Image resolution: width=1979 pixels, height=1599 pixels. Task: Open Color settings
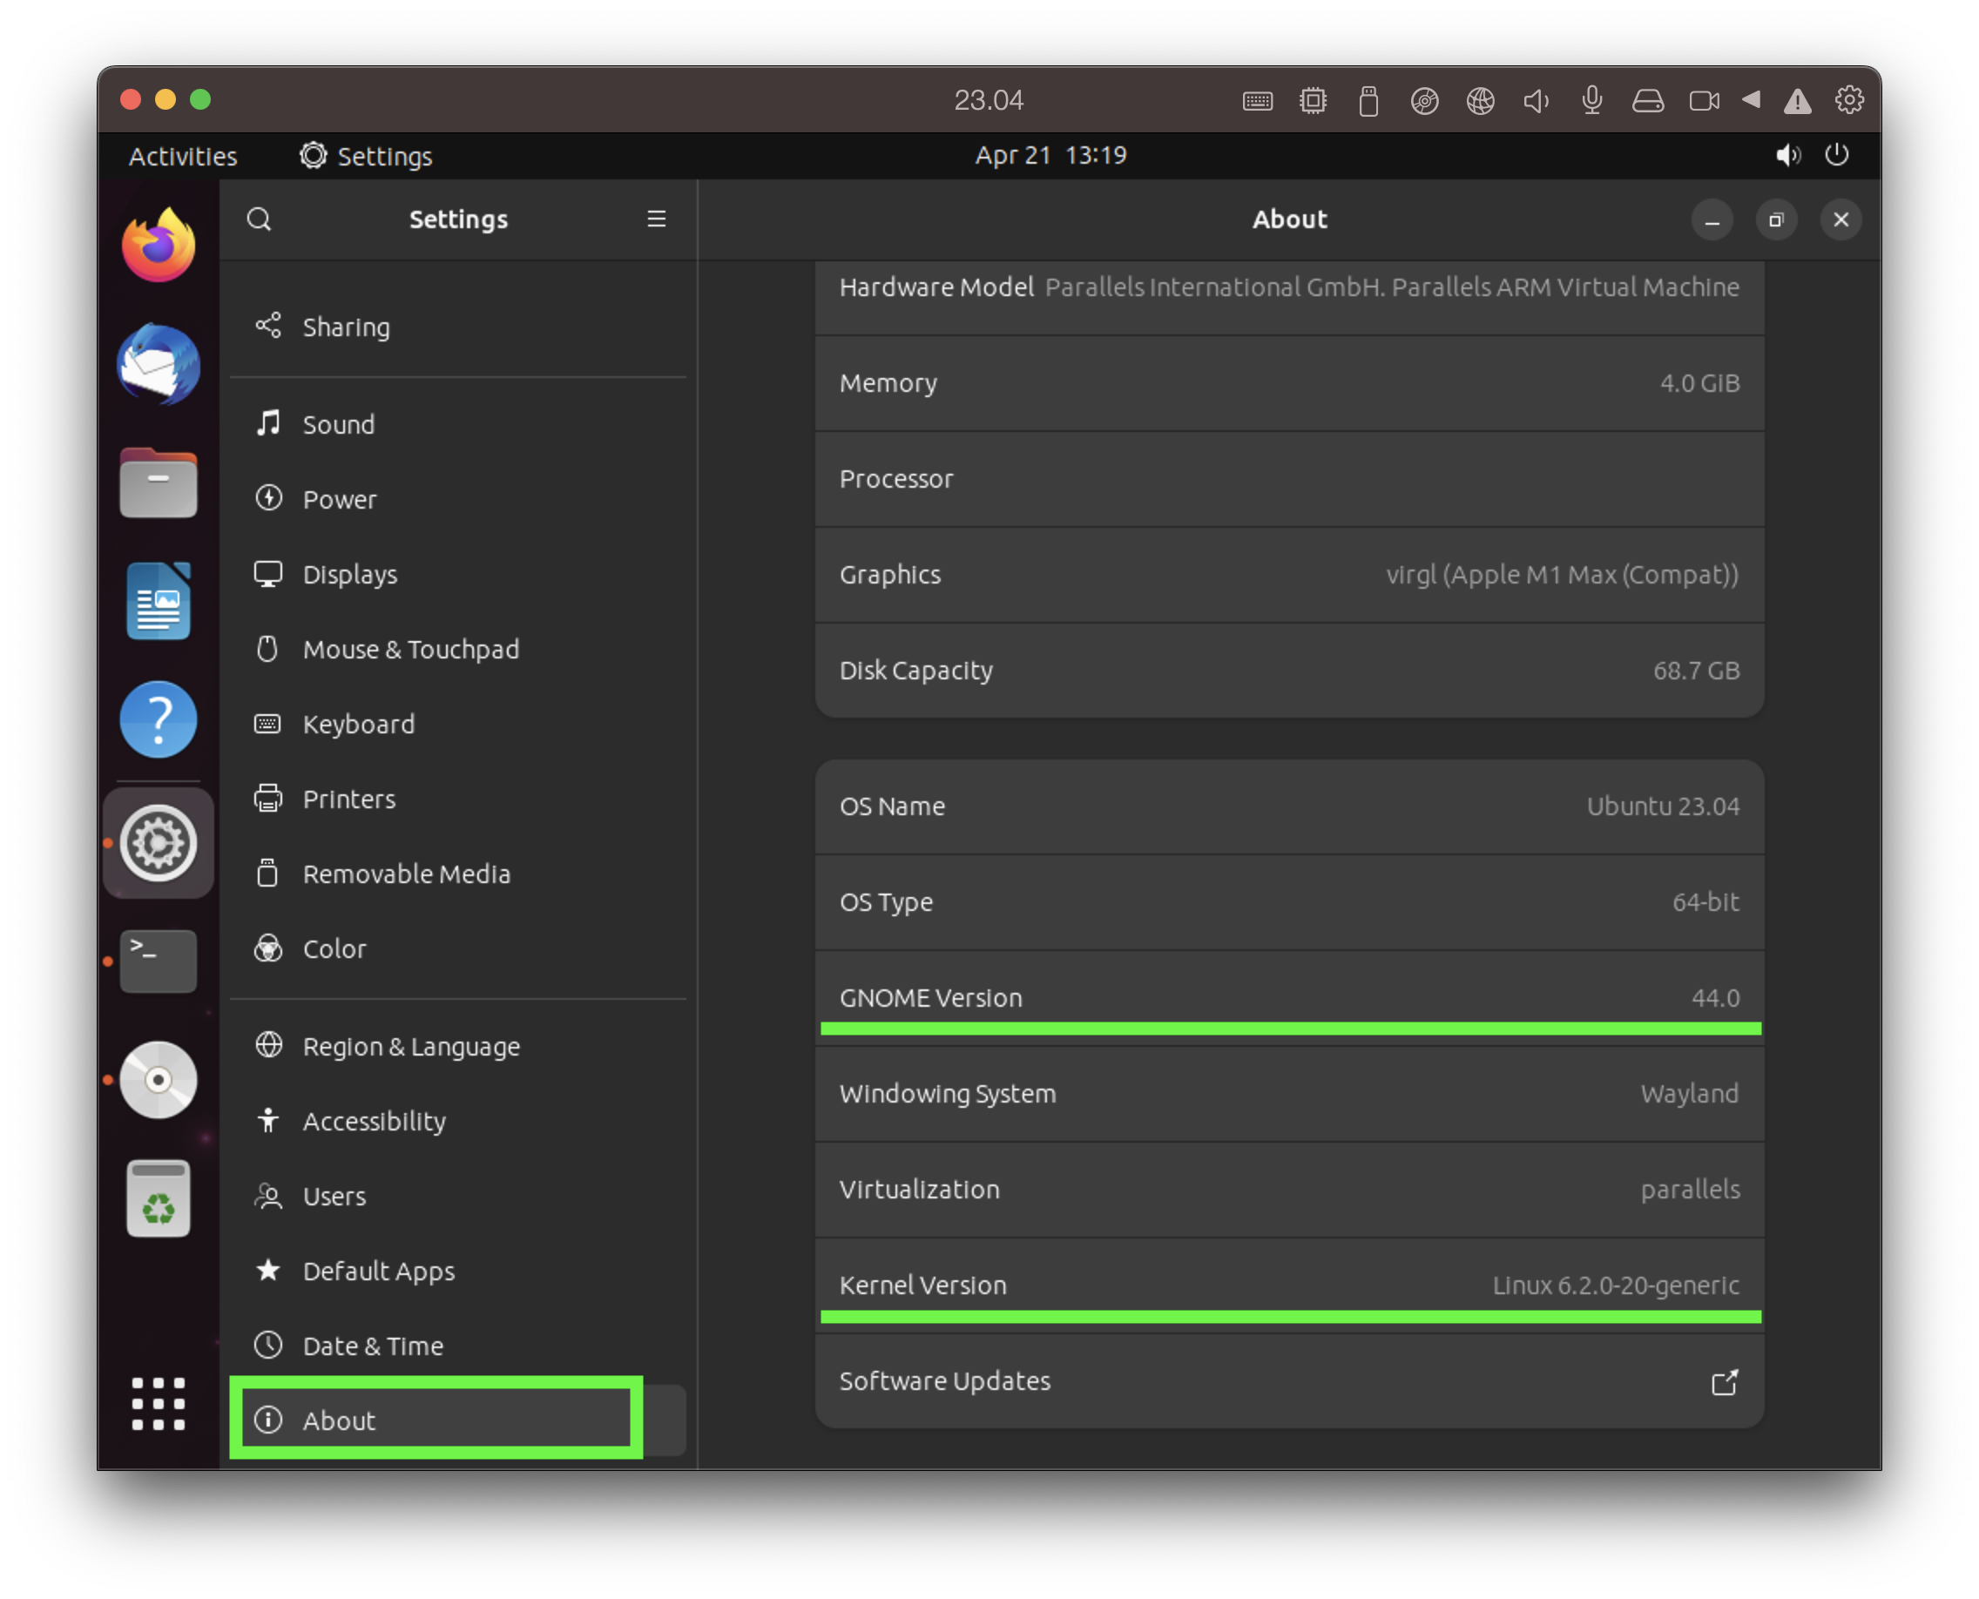(x=458, y=948)
